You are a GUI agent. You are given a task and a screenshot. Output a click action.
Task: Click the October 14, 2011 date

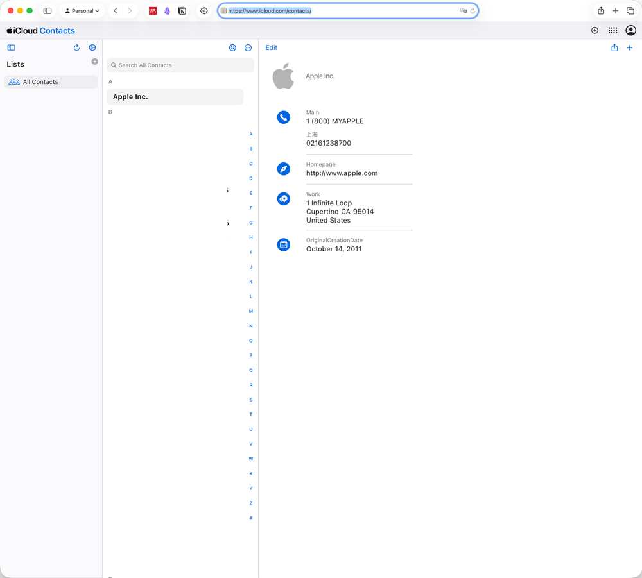[334, 249]
